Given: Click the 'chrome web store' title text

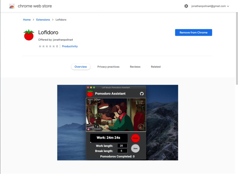Looking at the screenshot, I should tap(35, 6).
